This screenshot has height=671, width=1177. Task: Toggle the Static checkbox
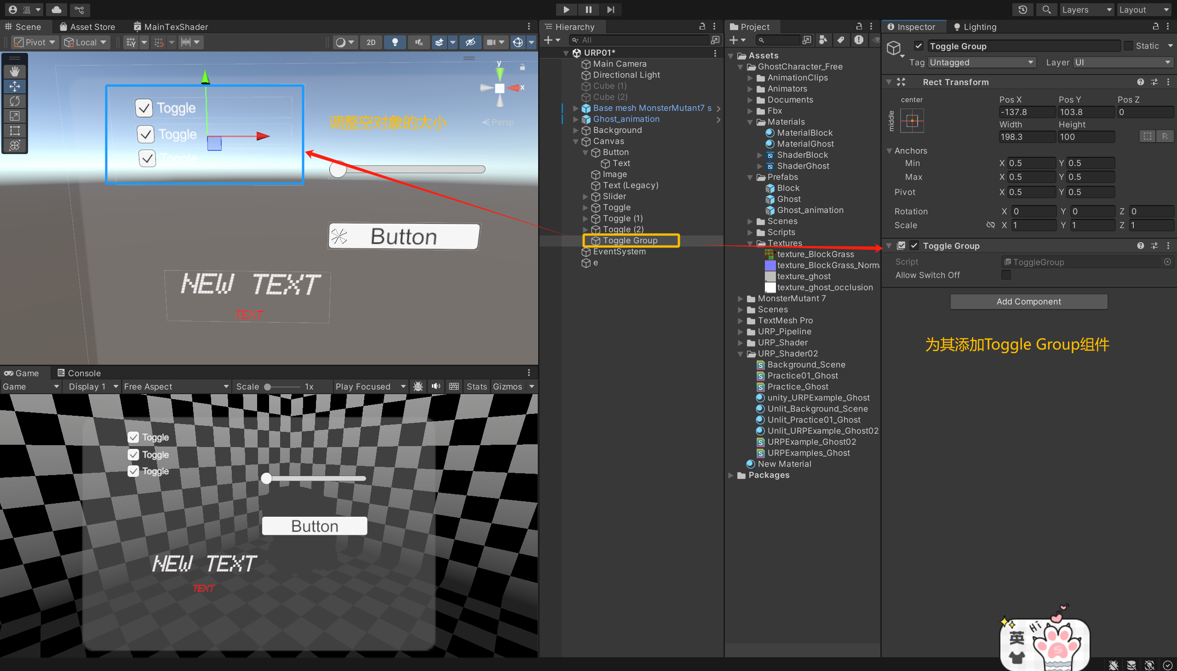coord(1129,46)
